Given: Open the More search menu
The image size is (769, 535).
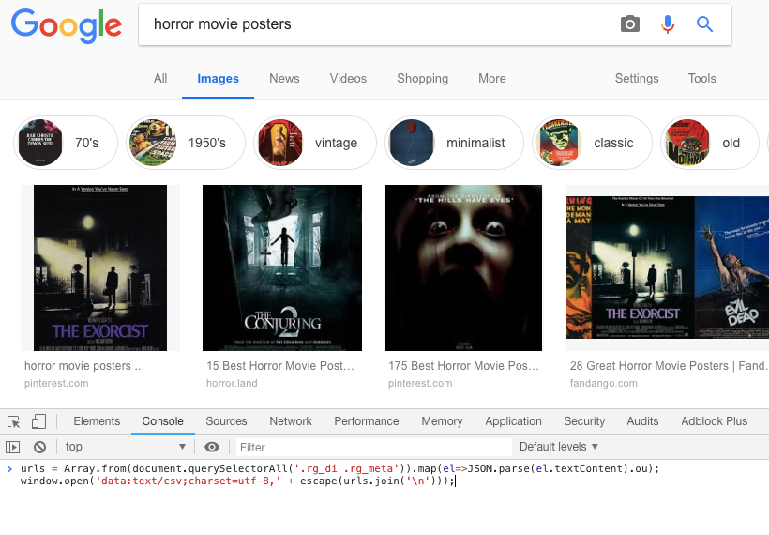Looking at the screenshot, I should 492,79.
